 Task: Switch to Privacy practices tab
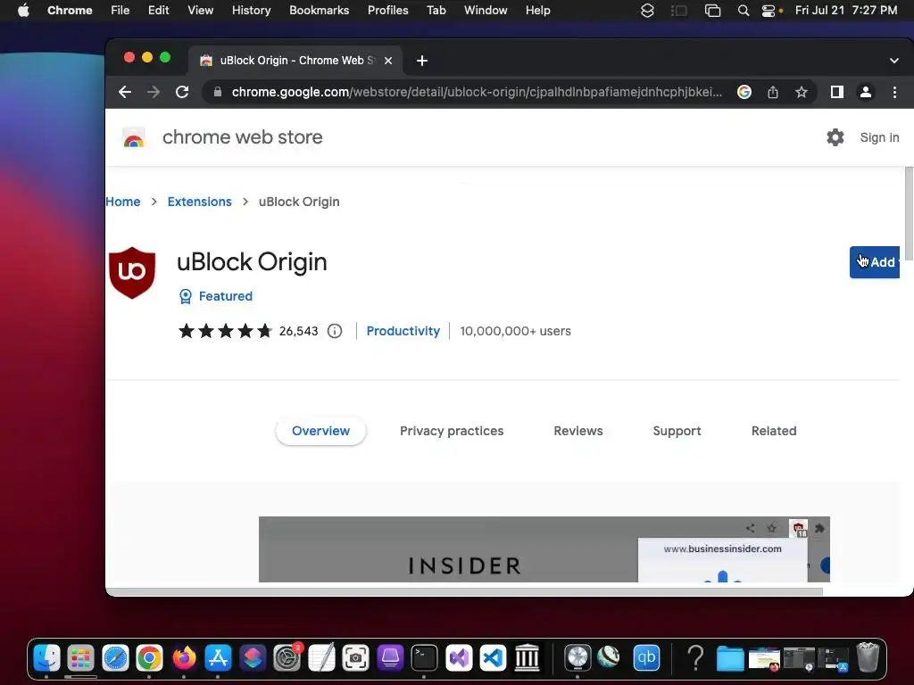click(x=452, y=431)
